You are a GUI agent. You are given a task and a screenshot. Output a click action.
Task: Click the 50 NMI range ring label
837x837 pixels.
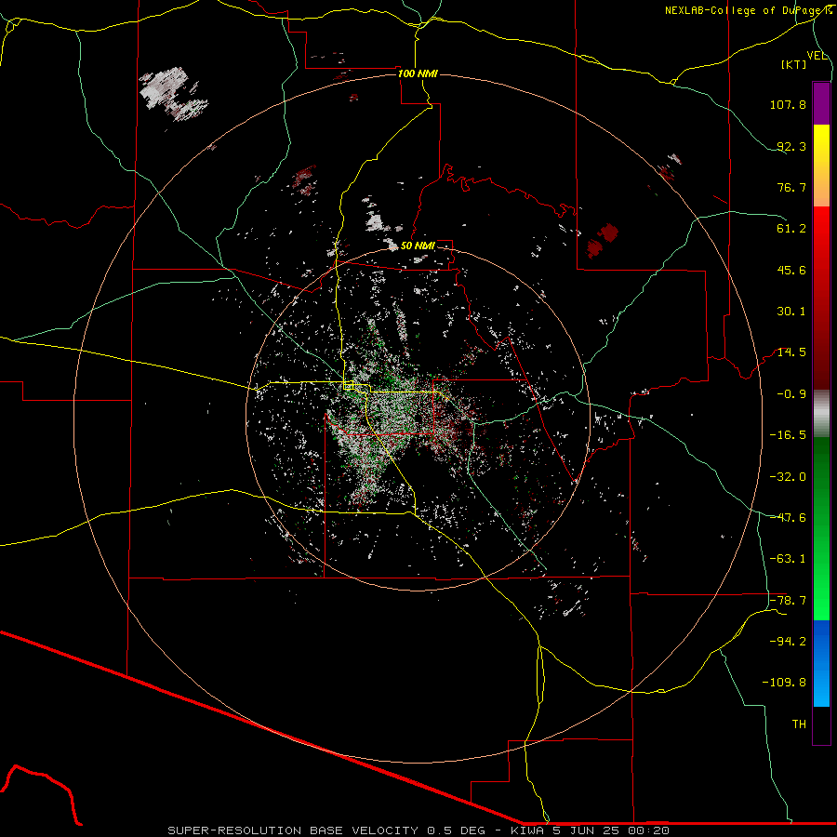point(418,246)
